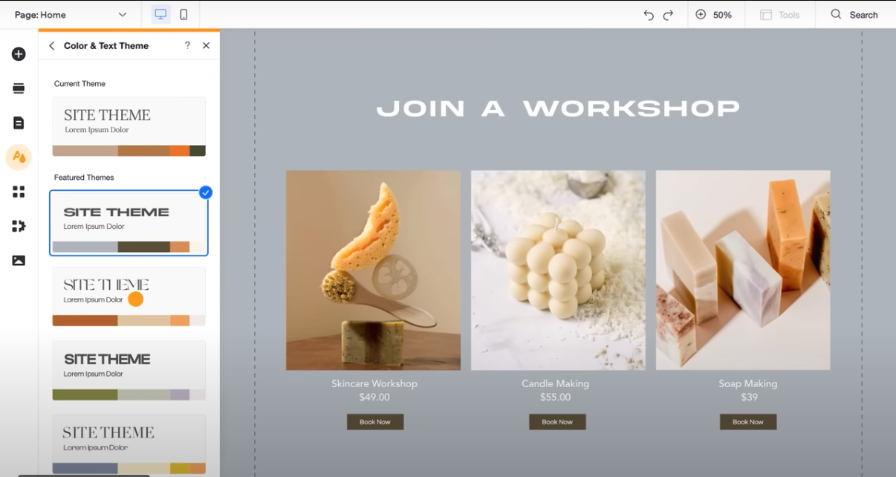Image resolution: width=896 pixels, height=477 pixels.
Task: Click the Undo arrow icon
Action: [x=649, y=15]
